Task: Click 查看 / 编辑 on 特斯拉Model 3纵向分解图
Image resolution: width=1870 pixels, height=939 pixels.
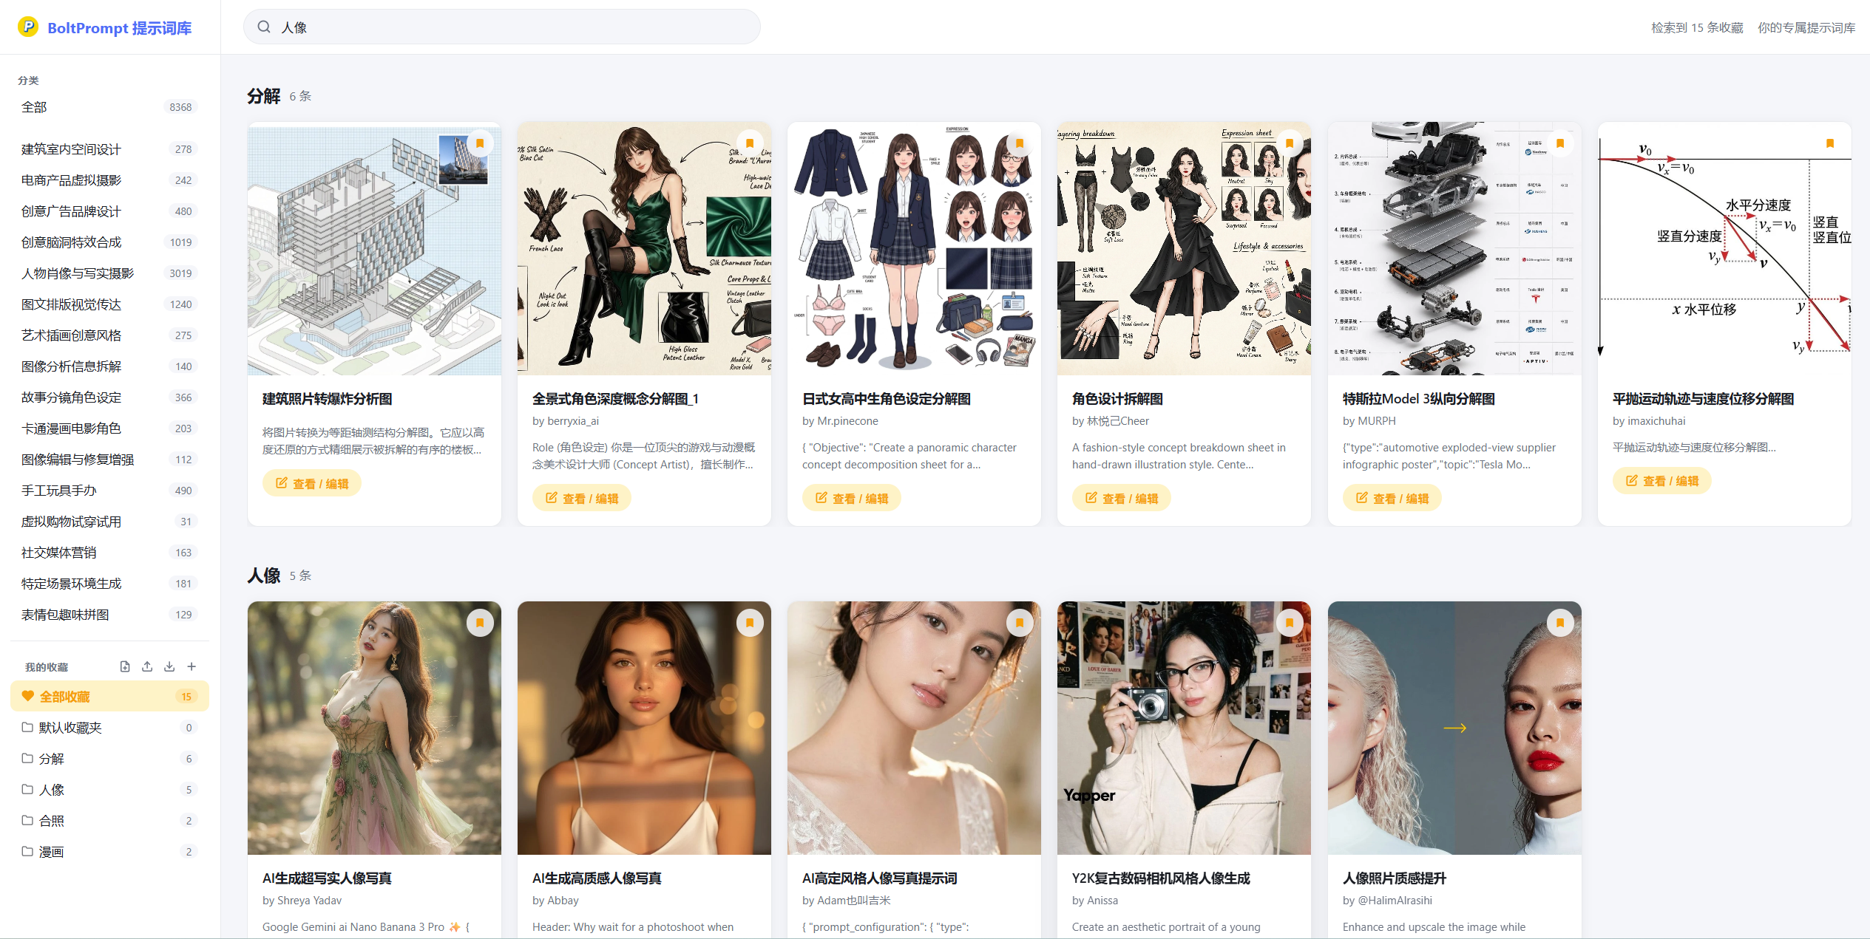Action: (x=1392, y=498)
